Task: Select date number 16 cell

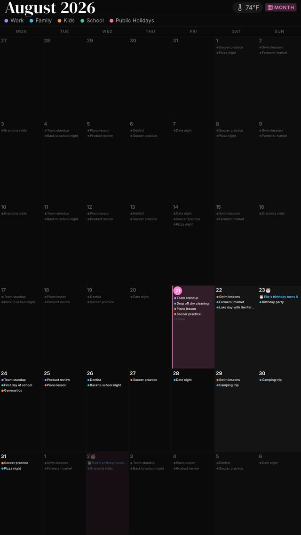Action: click(x=262, y=207)
